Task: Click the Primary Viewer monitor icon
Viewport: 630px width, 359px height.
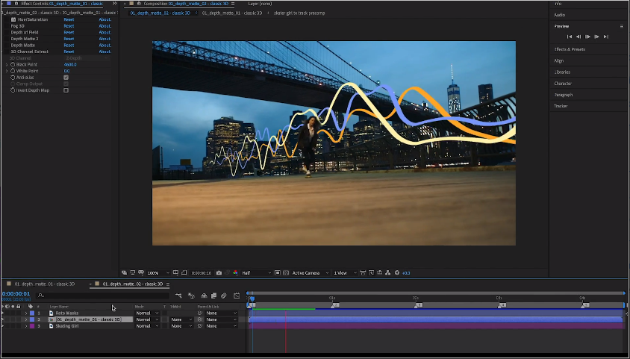Action: [133, 272]
